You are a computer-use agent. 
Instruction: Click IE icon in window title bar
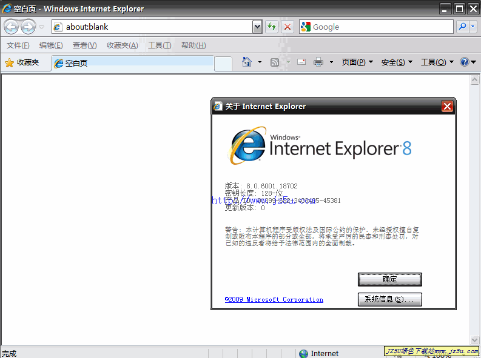point(7,8)
